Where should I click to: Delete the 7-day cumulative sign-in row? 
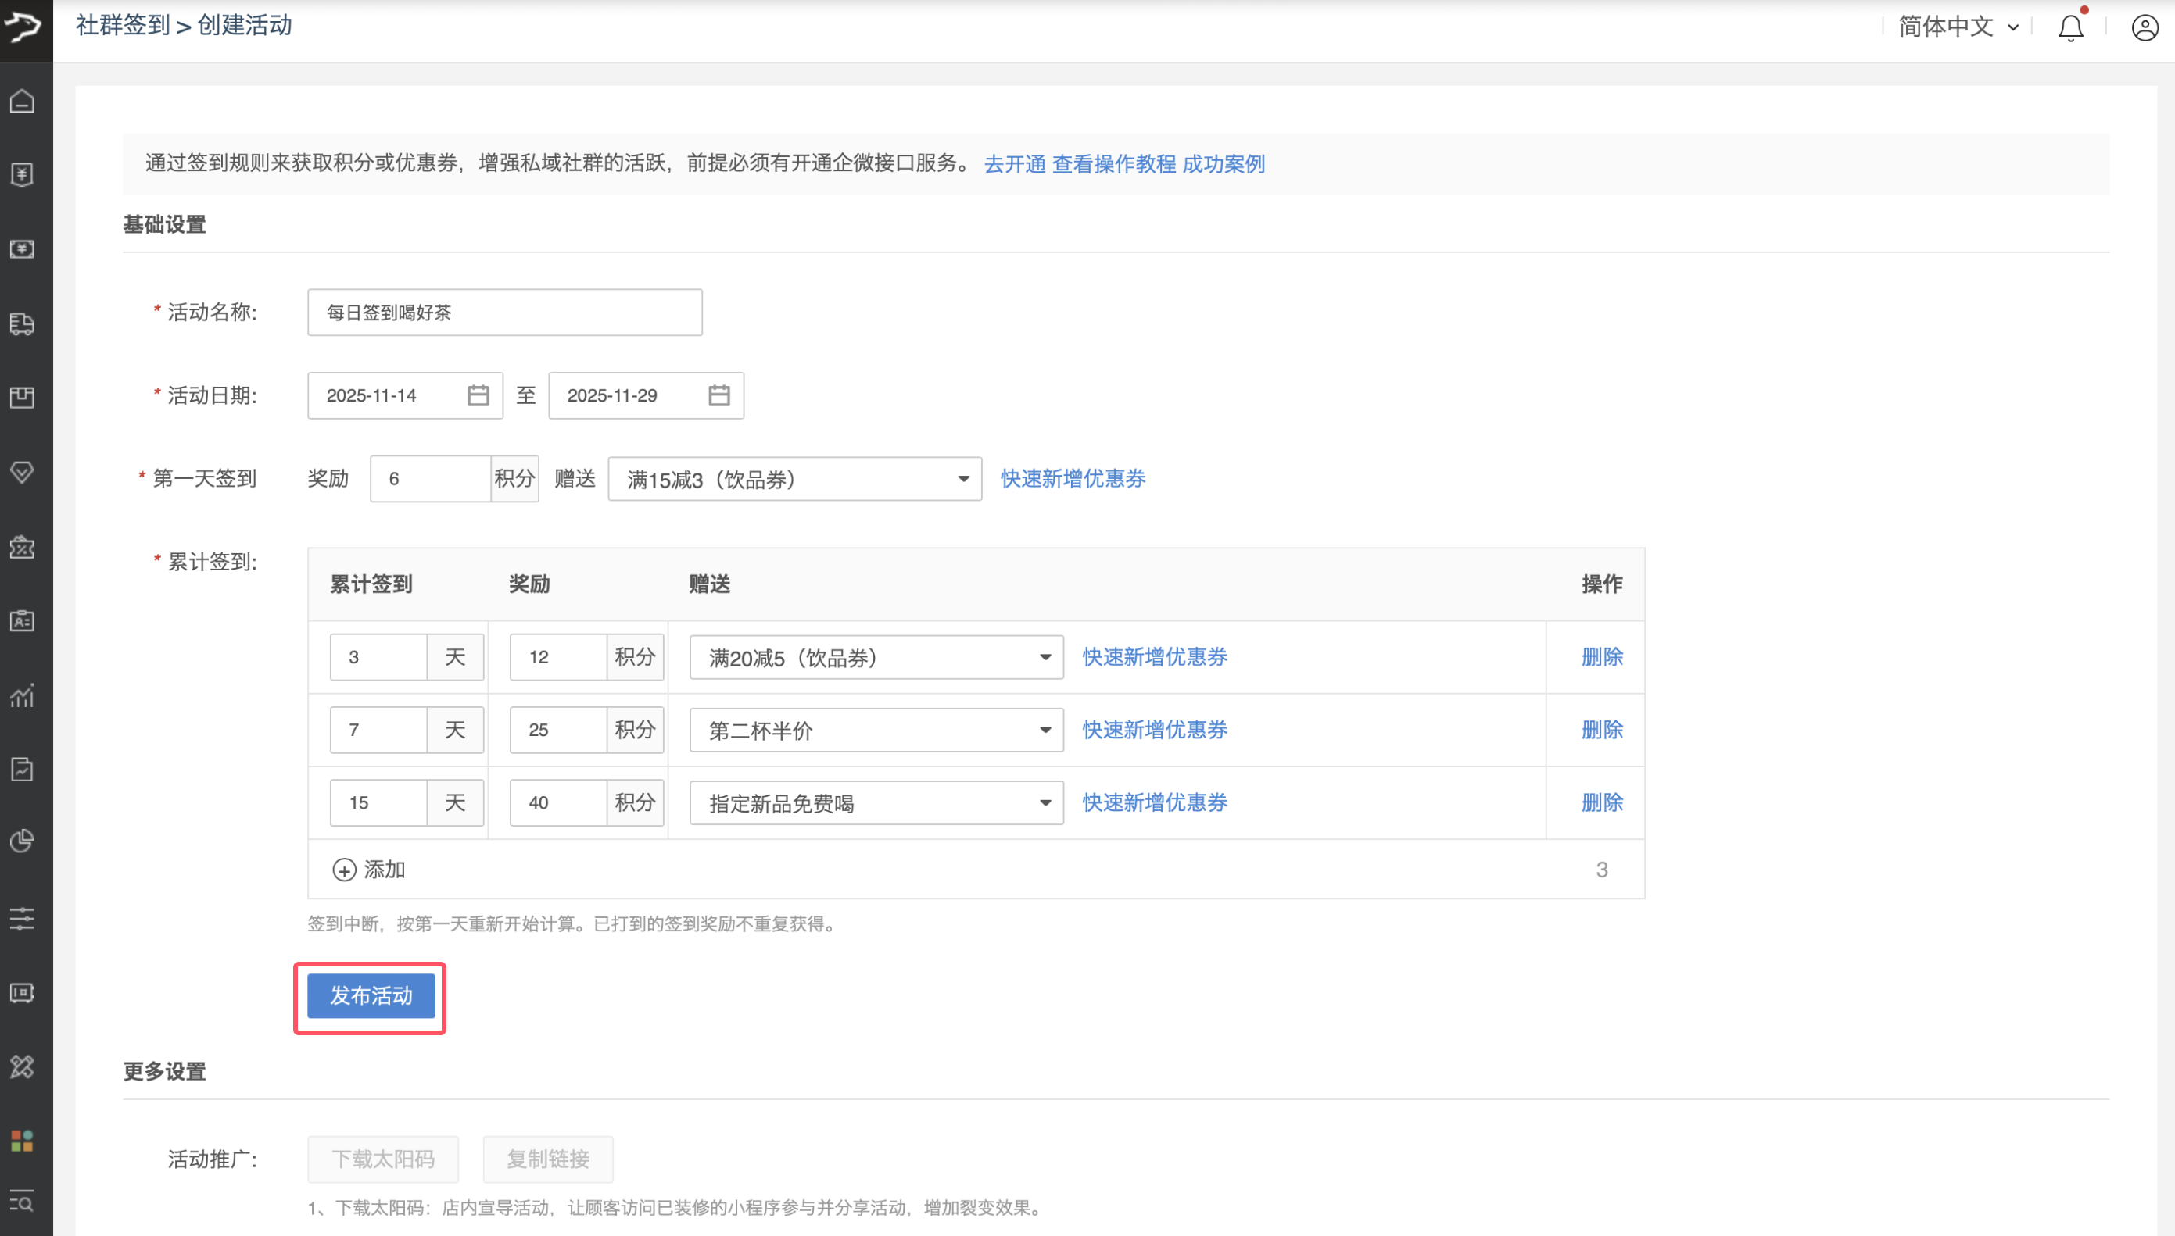(1602, 730)
